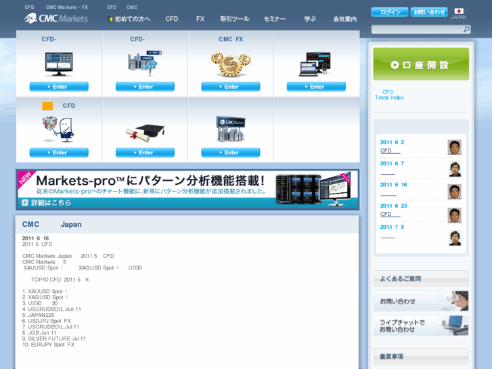Open the FX navigation menu
The image size is (492, 369).
click(x=200, y=19)
